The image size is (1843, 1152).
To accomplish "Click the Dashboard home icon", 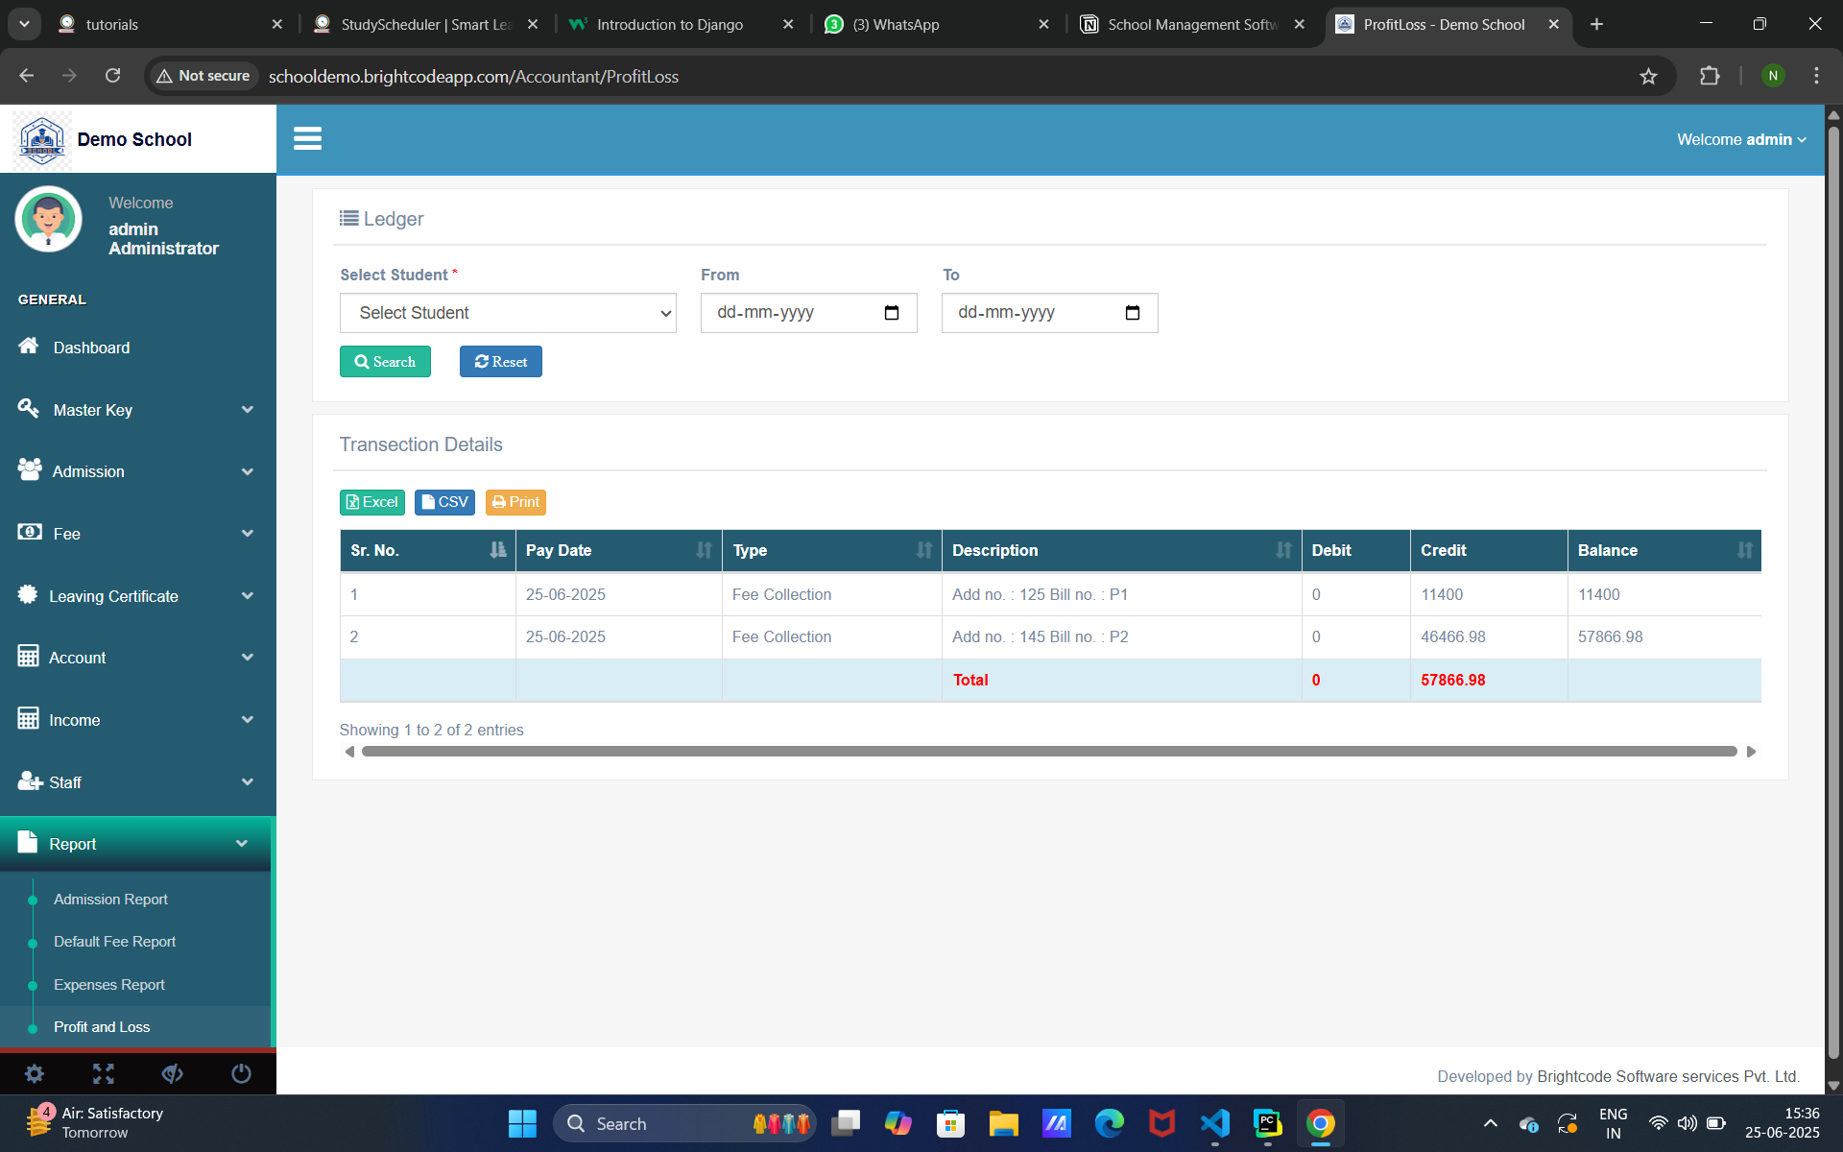I will 29,347.
